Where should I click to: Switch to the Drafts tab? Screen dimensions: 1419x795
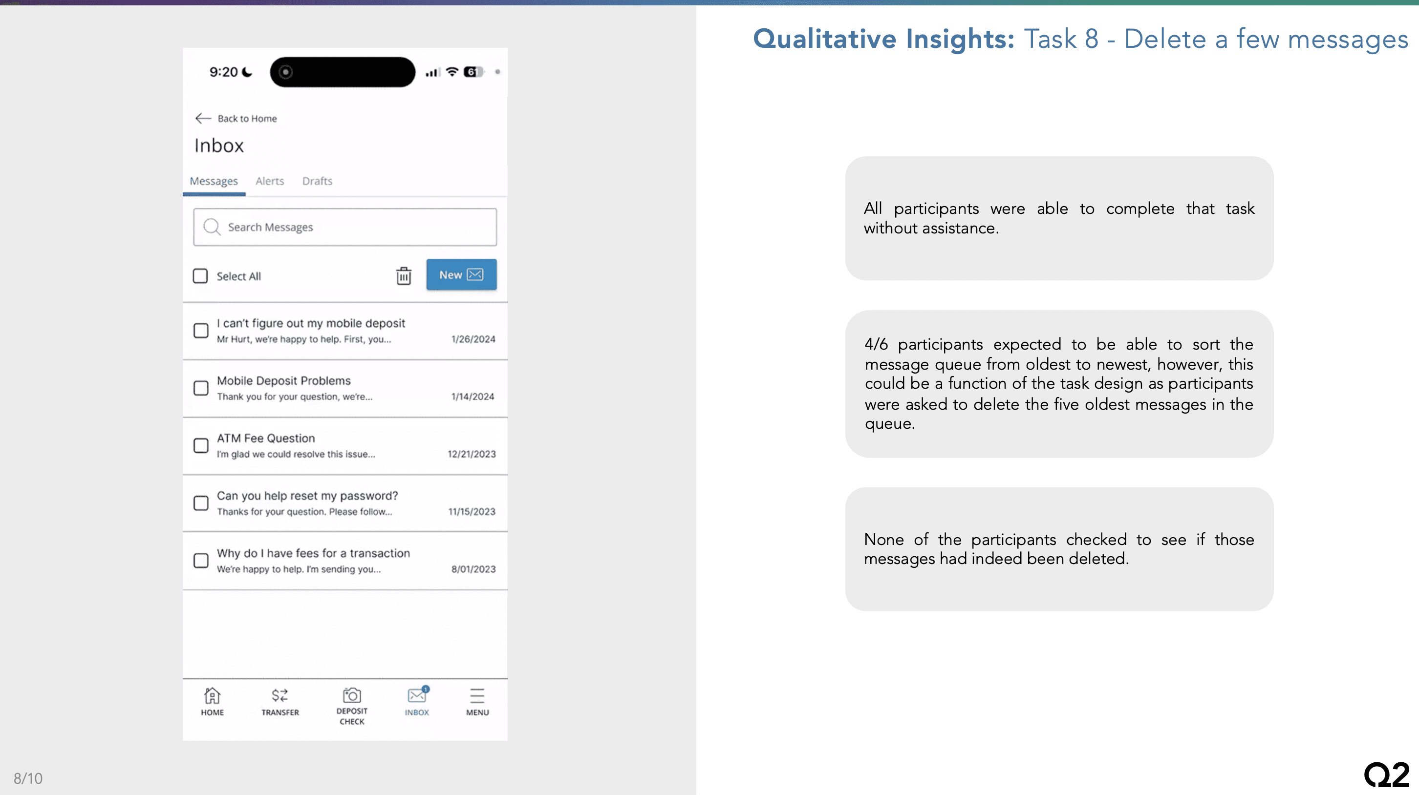(317, 181)
